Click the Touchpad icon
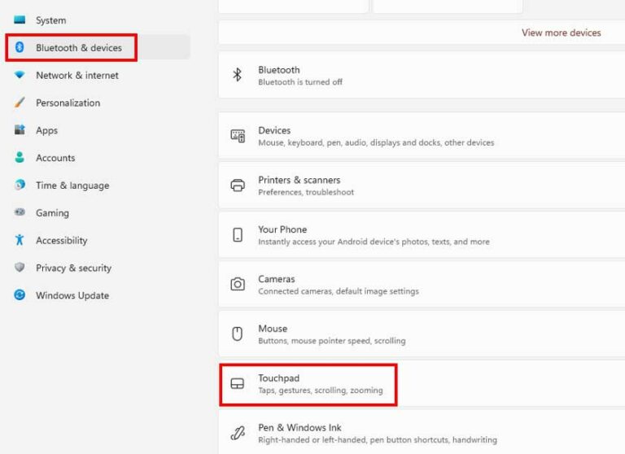 [x=238, y=383]
